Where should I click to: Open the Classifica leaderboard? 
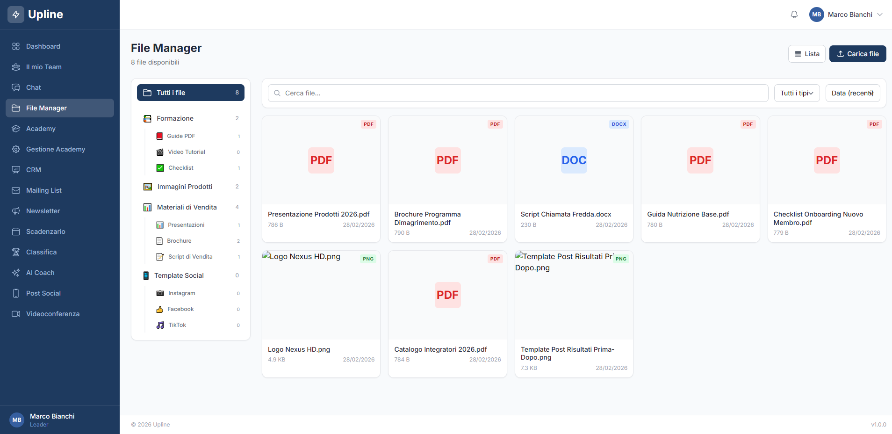[41, 252]
